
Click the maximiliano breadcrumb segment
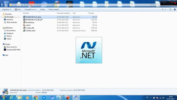[19, 5]
